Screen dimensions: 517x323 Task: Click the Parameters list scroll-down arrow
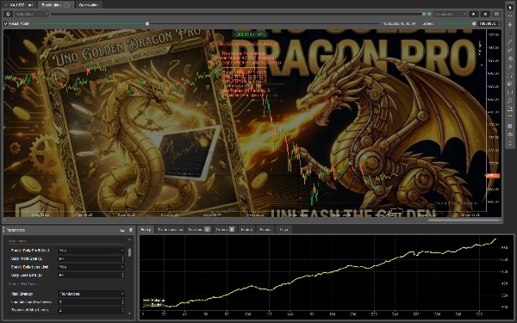point(129,314)
